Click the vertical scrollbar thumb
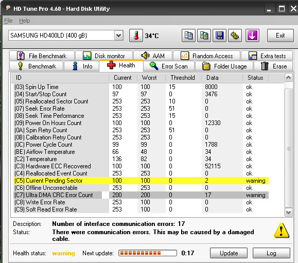298x263 pixels. (289, 148)
